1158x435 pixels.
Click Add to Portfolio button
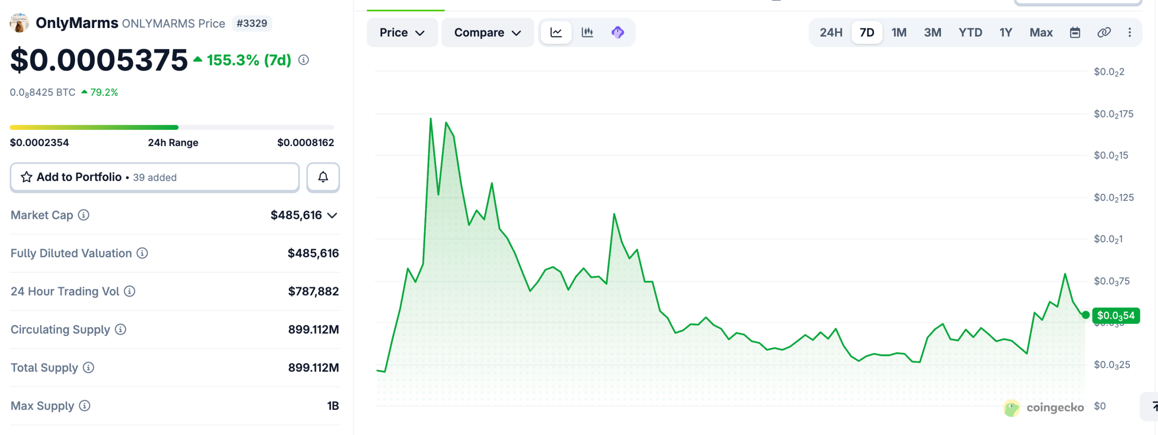coord(155,177)
